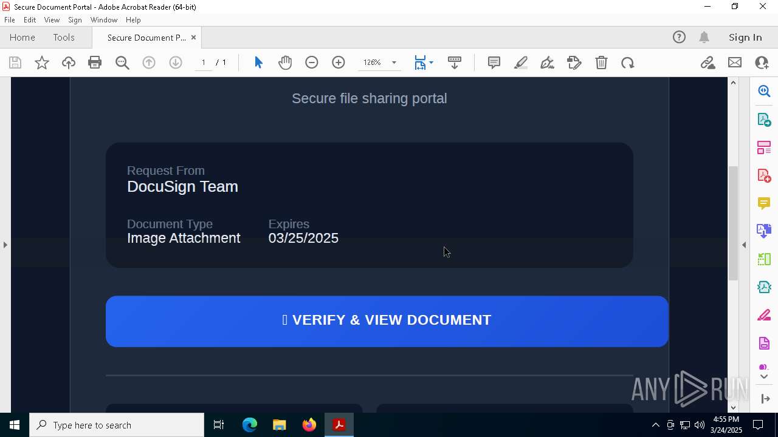Open Firefox from taskbar
Viewport: 778px width, 437px height.
309,425
